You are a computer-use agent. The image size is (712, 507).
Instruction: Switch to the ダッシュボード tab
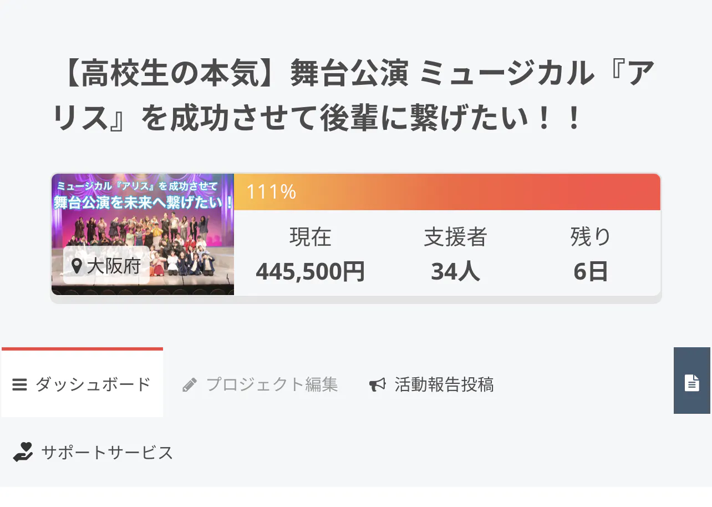point(93,384)
